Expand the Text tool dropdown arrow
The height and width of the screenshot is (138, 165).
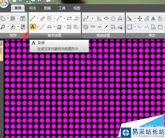38,27
